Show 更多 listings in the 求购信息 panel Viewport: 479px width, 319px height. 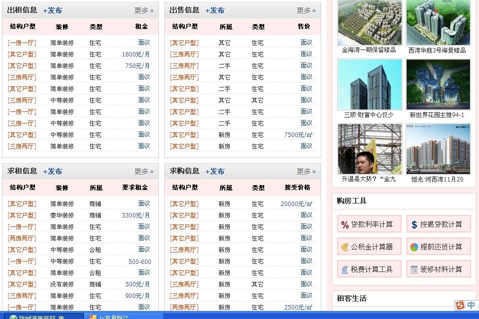click(x=306, y=171)
